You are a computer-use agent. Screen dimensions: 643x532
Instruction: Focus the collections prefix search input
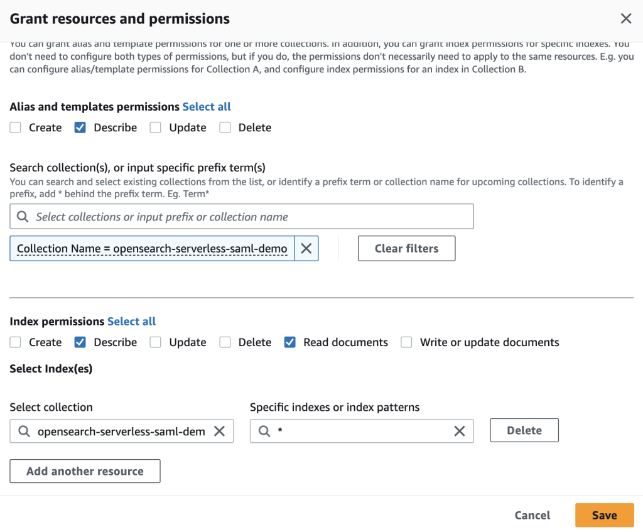(251, 217)
